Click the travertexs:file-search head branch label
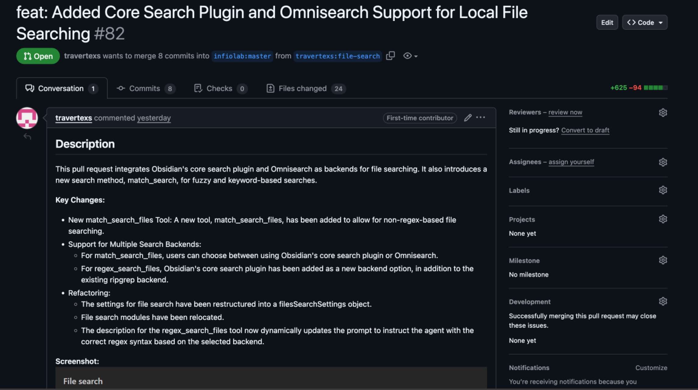Image resolution: width=698 pixels, height=390 pixels. [338, 56]
